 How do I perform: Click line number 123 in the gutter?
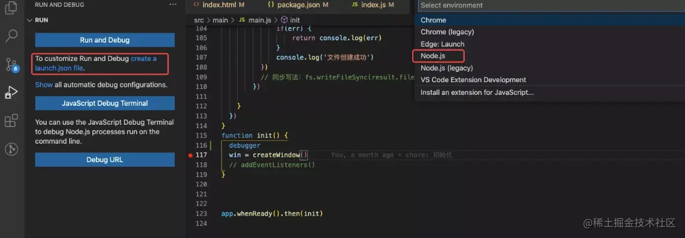pos(201,214)
